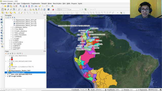Refresh the map canvas with blue arrows icon
Viewport: 162px width, 91px height.
45,10
